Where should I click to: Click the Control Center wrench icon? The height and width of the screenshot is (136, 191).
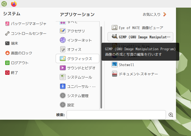7,33
